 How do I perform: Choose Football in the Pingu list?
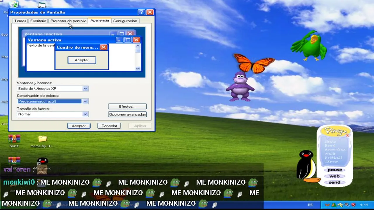tap(333, 158)
